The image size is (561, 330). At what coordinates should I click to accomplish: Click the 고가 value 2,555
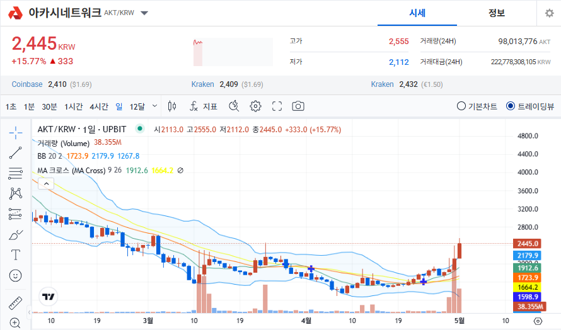point(398,42)
